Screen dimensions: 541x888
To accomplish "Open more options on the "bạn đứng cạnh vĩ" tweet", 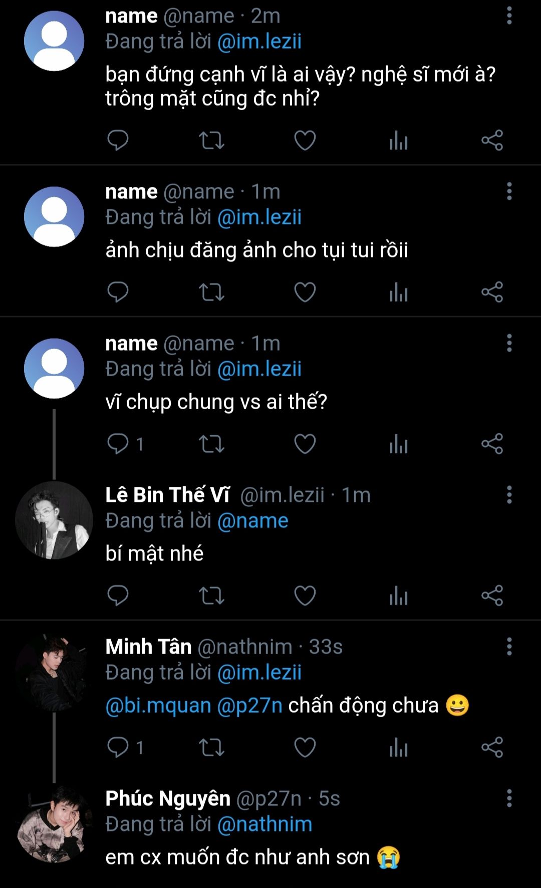I will 509,17.
